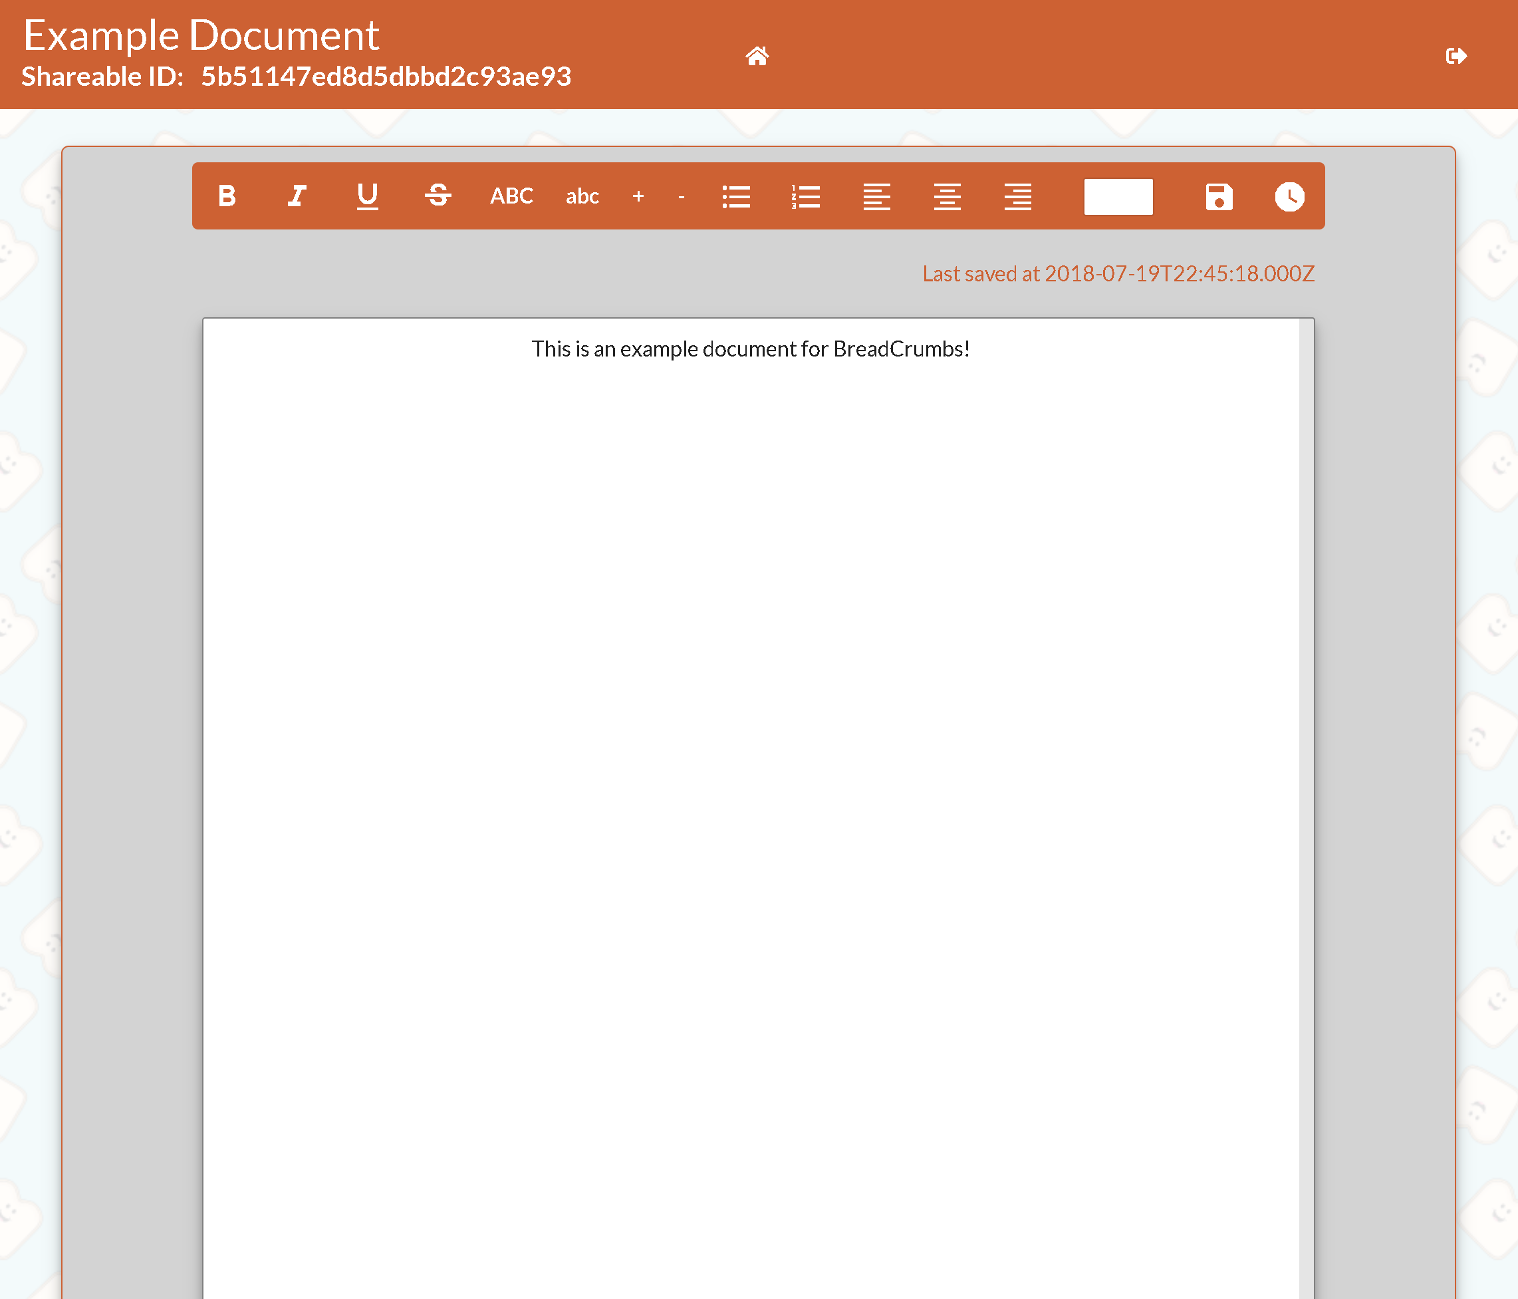The image size is (1518, 1299).
Task: Center align the text
Action: [x=948, y=196]
